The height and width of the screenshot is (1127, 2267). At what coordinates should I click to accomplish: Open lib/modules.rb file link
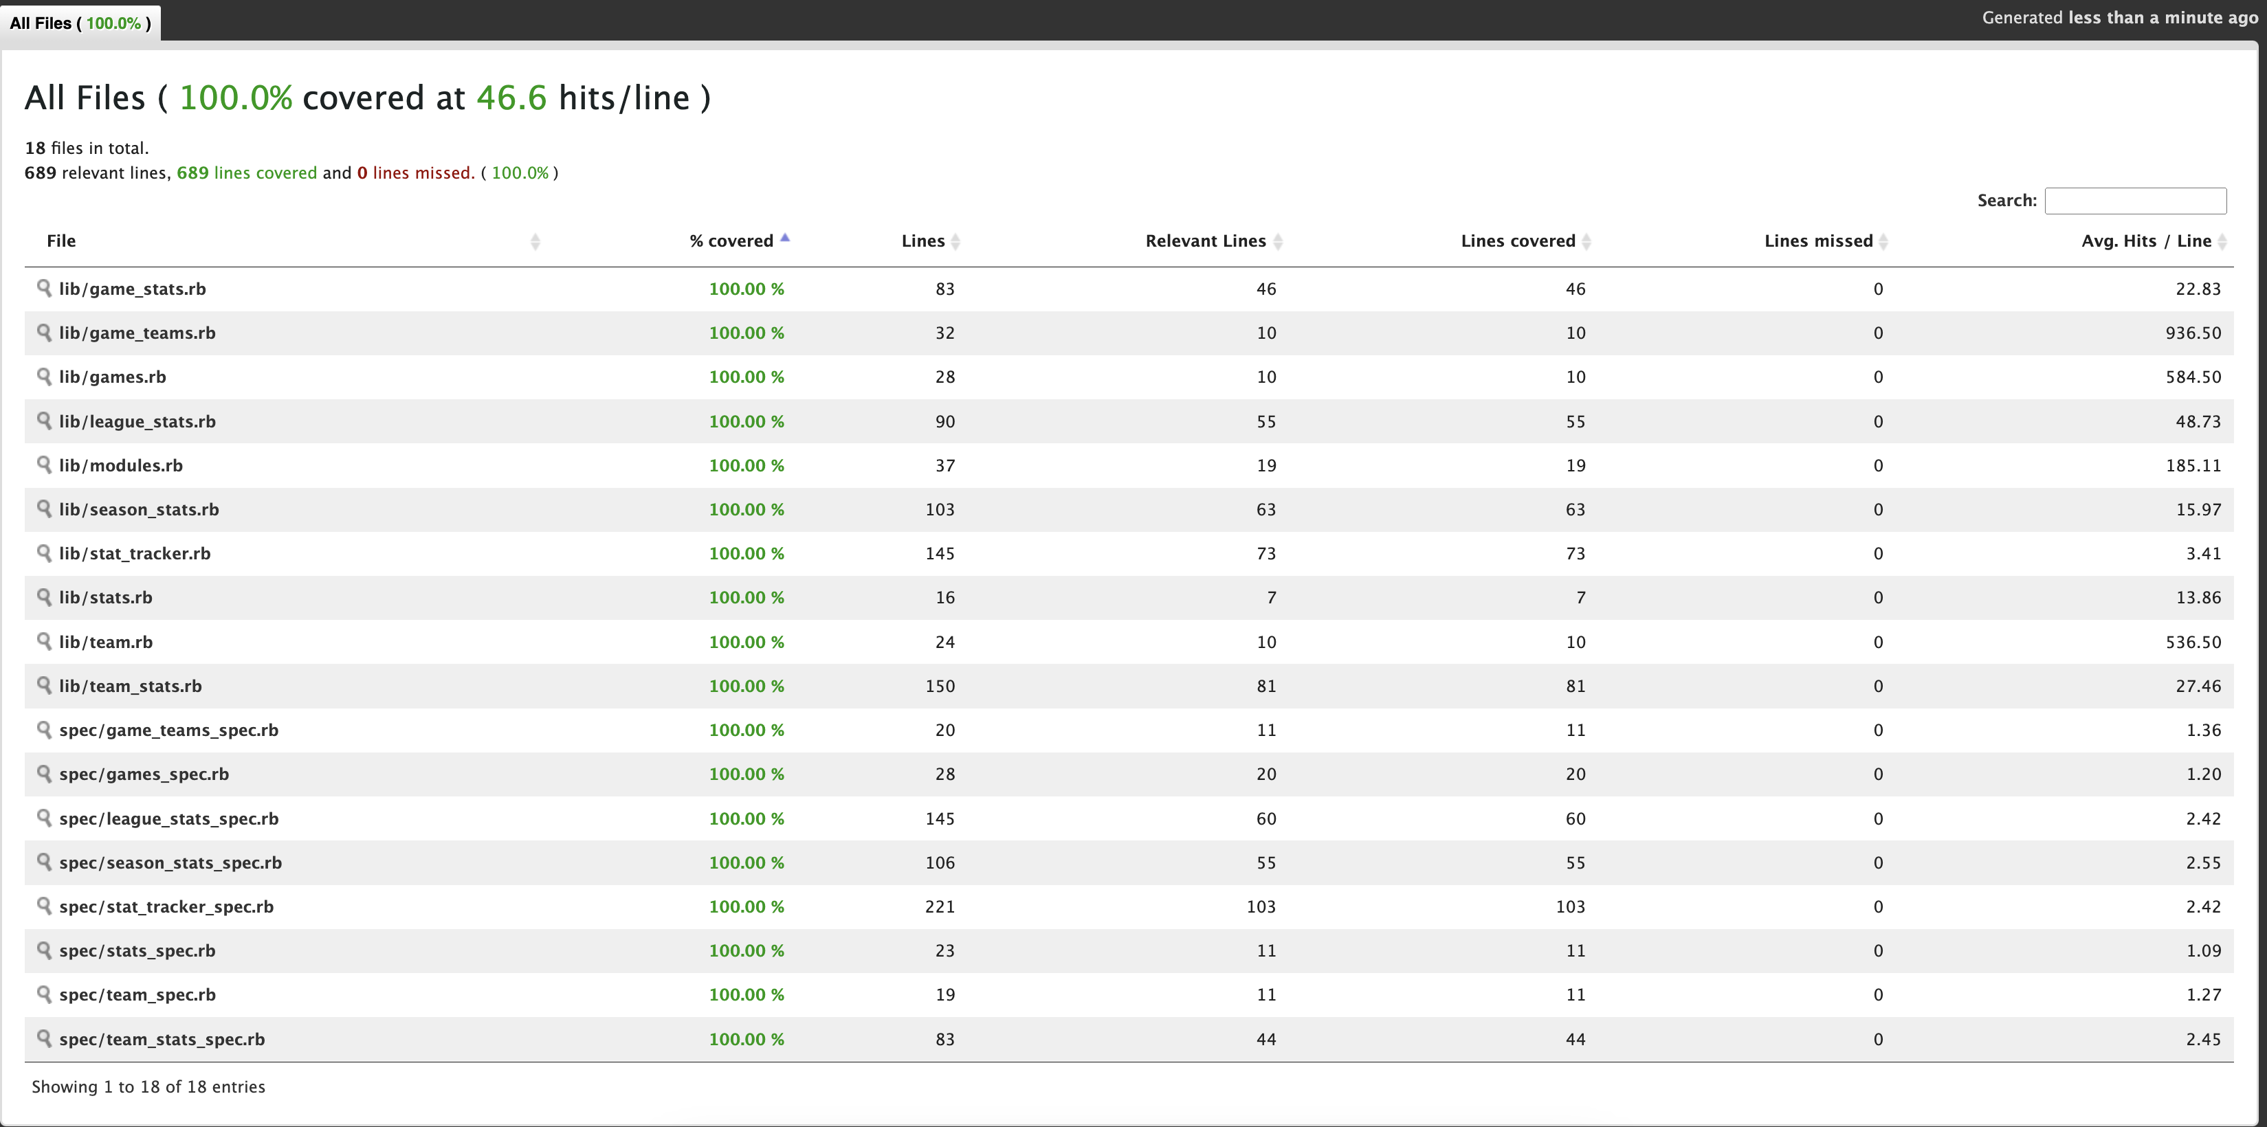(x=120, y=465)
